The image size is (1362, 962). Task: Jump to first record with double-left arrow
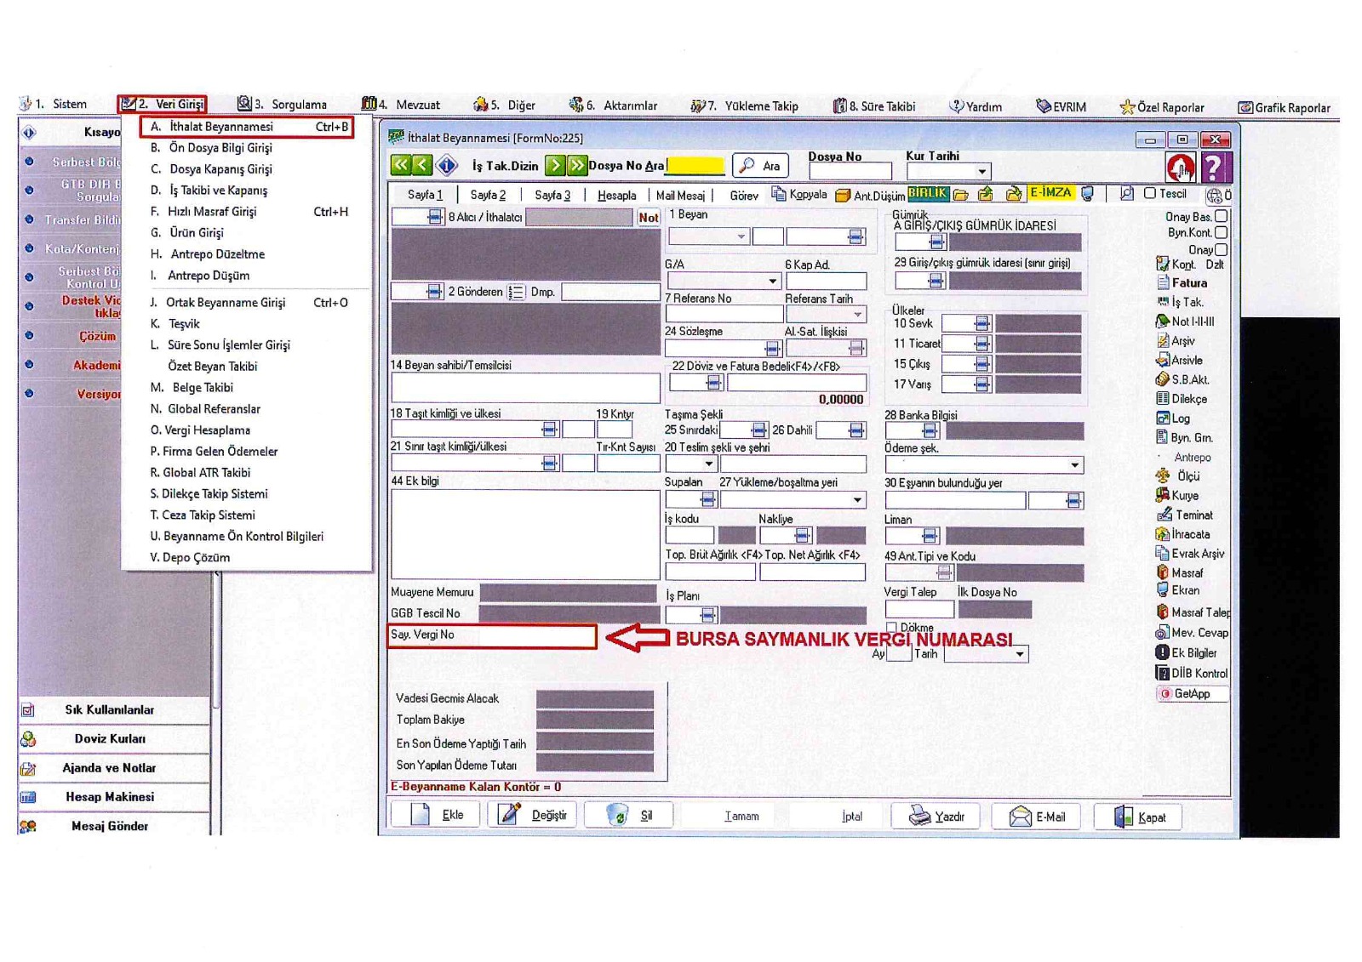point(400,165)
